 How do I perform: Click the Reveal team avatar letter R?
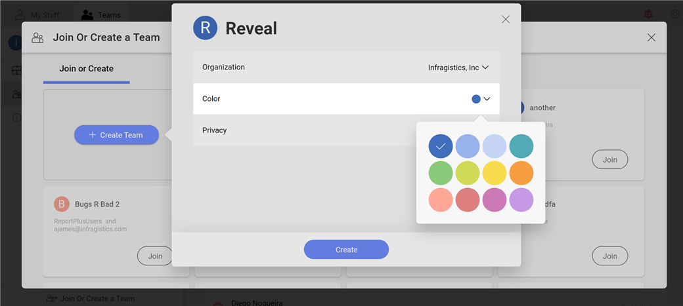pyautogui.click(x=205, y=28)
